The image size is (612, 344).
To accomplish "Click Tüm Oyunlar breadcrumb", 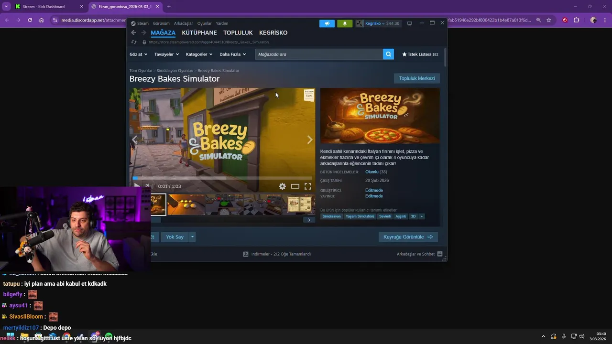I will point(141,71).
